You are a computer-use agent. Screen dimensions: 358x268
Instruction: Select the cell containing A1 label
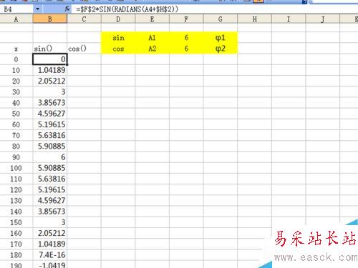tap(153, 38)
